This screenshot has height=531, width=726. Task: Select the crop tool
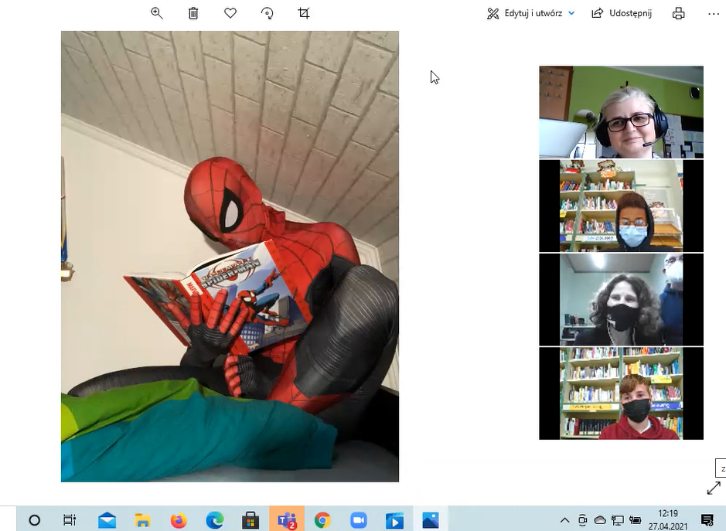click(x=304, y=13)
